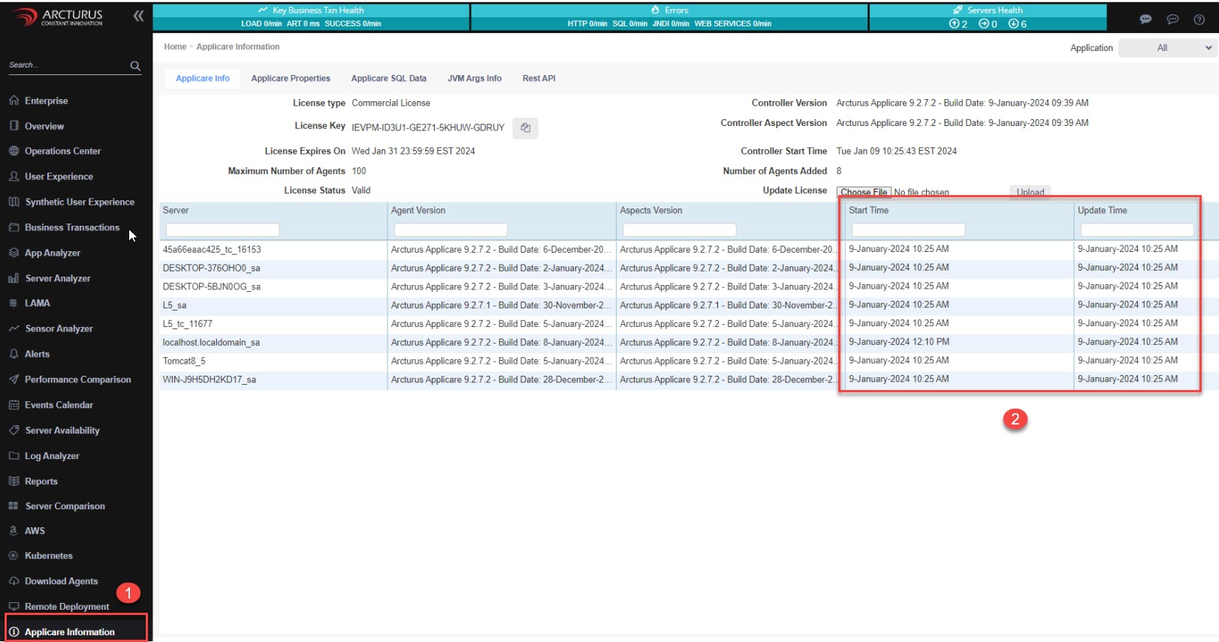Click the Aspects Version filter box
The height and width of the screenshot is (642, 1219).
(x=680, y=229)
